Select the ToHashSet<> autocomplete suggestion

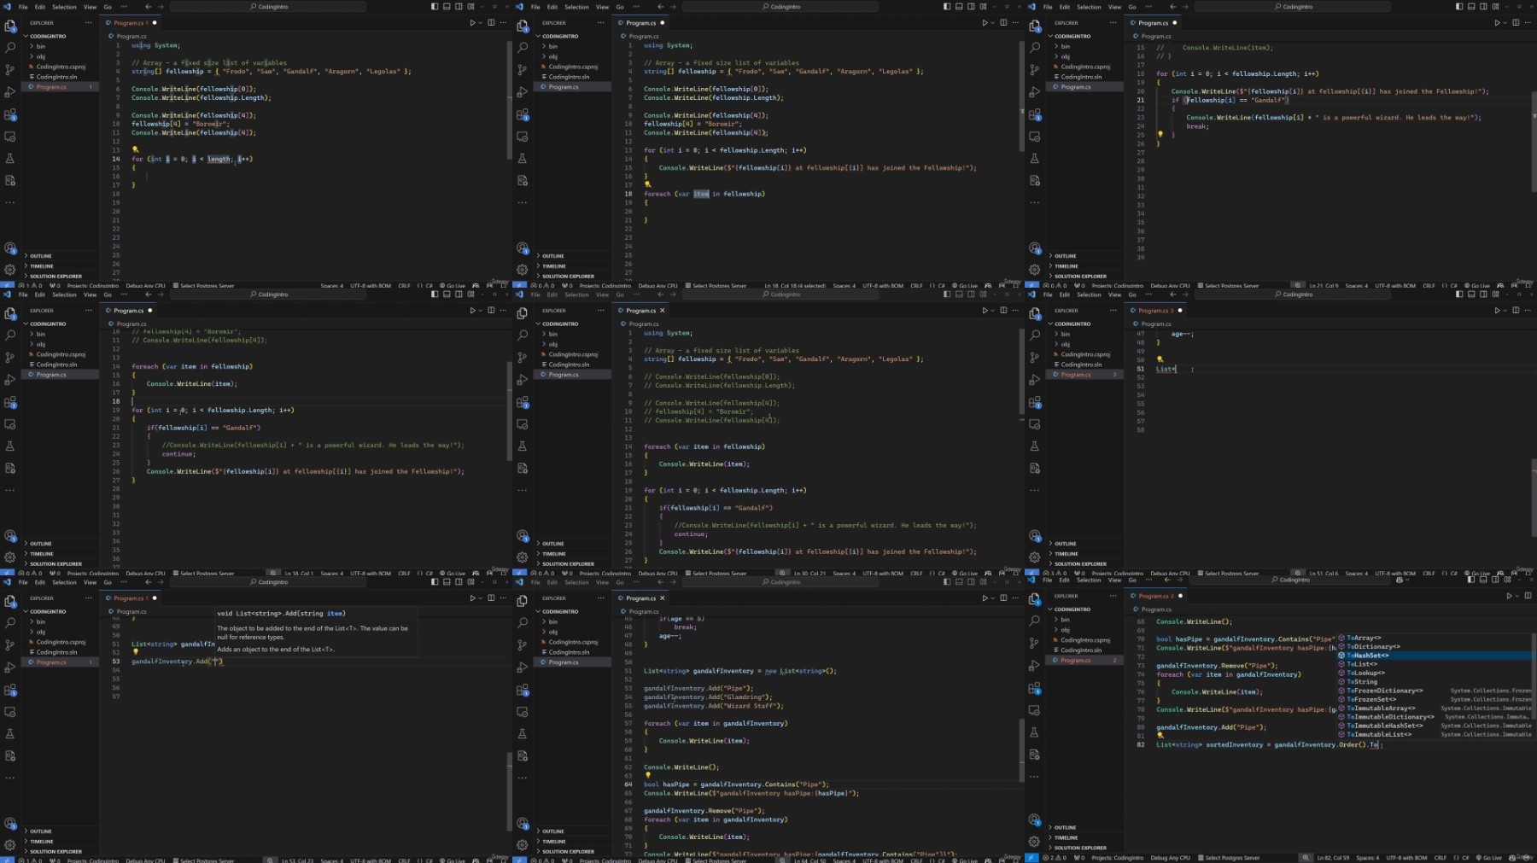1367,655
